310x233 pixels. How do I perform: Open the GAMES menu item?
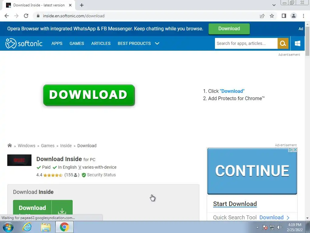[77, 43]
